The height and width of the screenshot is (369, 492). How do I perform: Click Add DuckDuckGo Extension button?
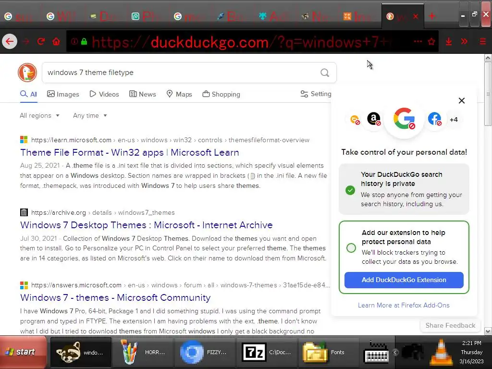(x=404, y=280)
